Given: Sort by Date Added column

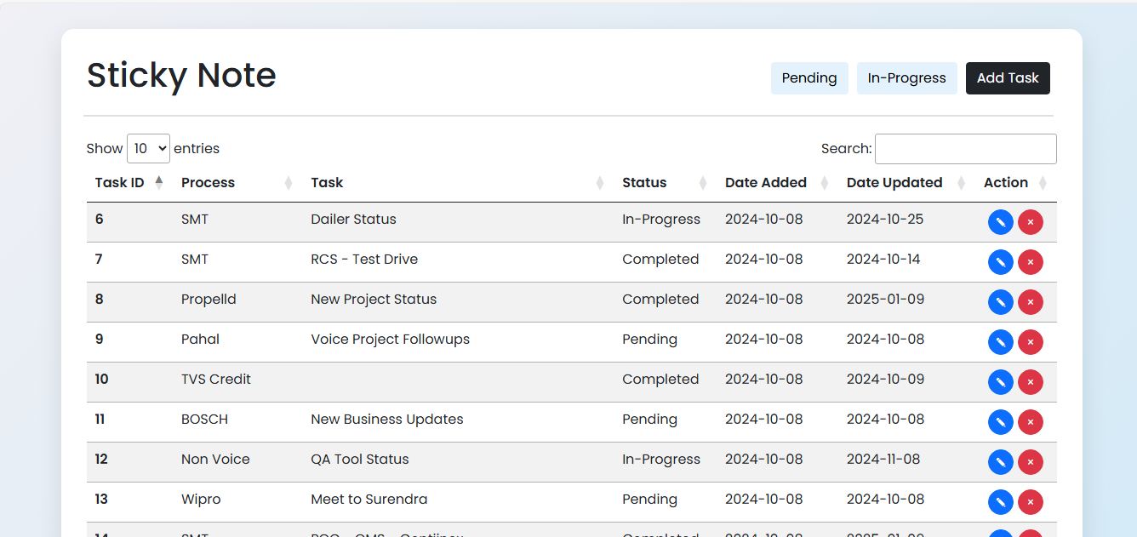Looking at the screenshot, I should [x=765, y=182].
